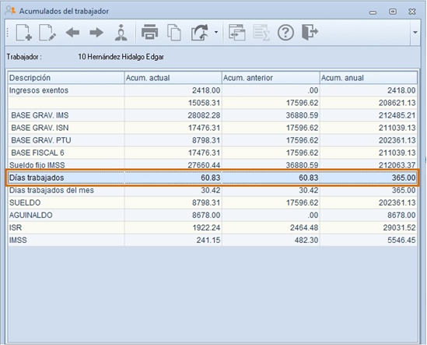Expand the toolbar overflow arrow at right
This screenshot has width=427, height=345.
(415, 33)
